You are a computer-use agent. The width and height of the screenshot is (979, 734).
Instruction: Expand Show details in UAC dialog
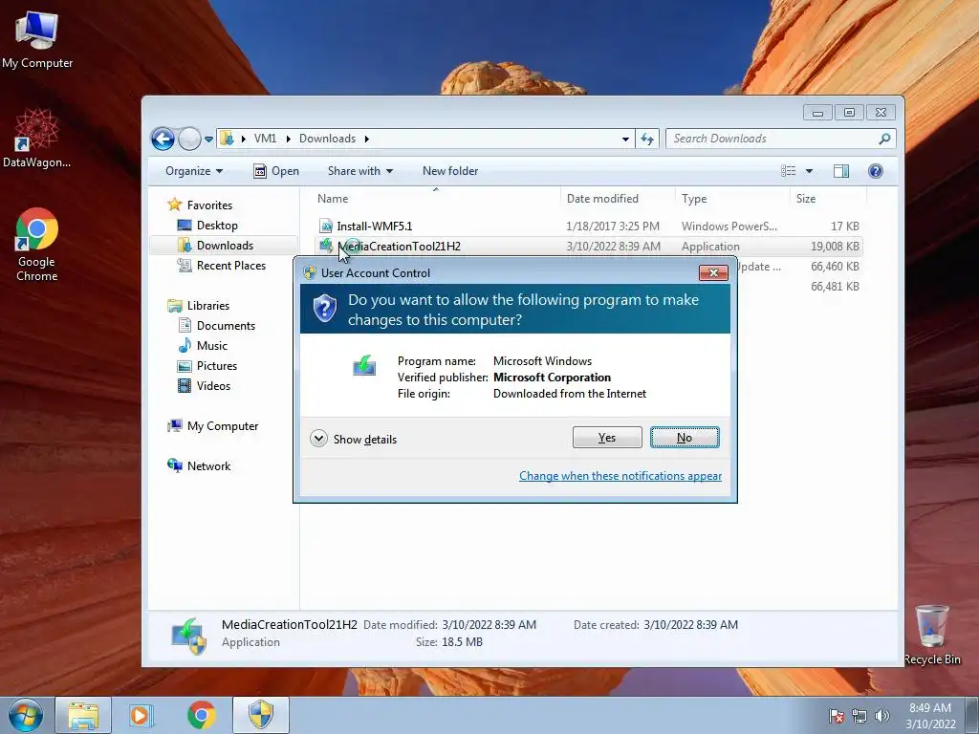[x=354, y=439]
